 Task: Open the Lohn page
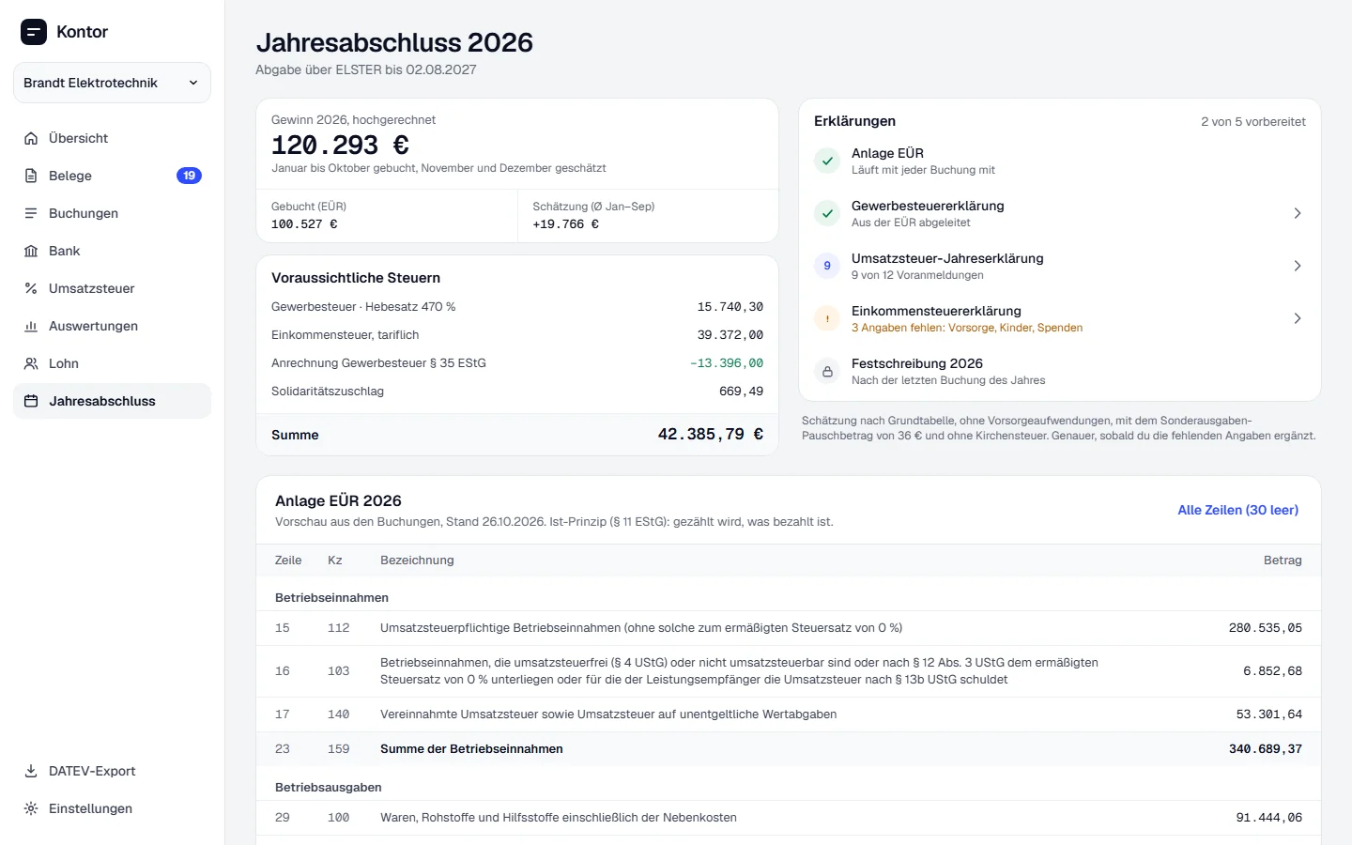[112, 363]
